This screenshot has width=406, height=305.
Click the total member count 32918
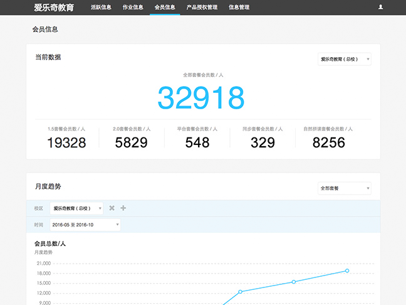[x=200, y=98]
